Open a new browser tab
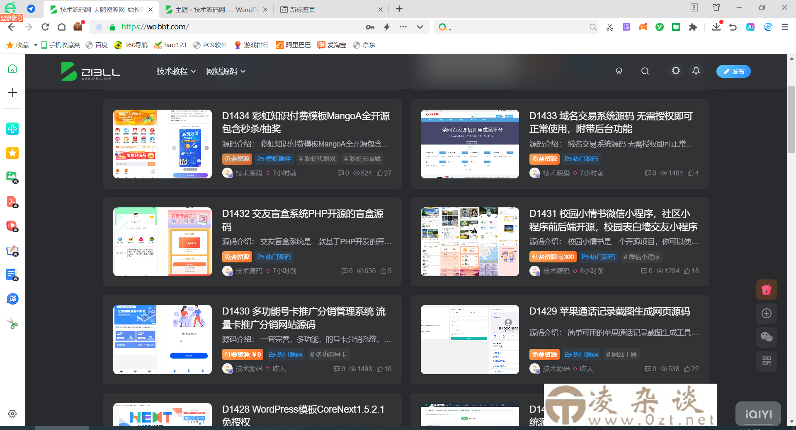Viewport: 796px width, 430px height. tap(399, 9)
